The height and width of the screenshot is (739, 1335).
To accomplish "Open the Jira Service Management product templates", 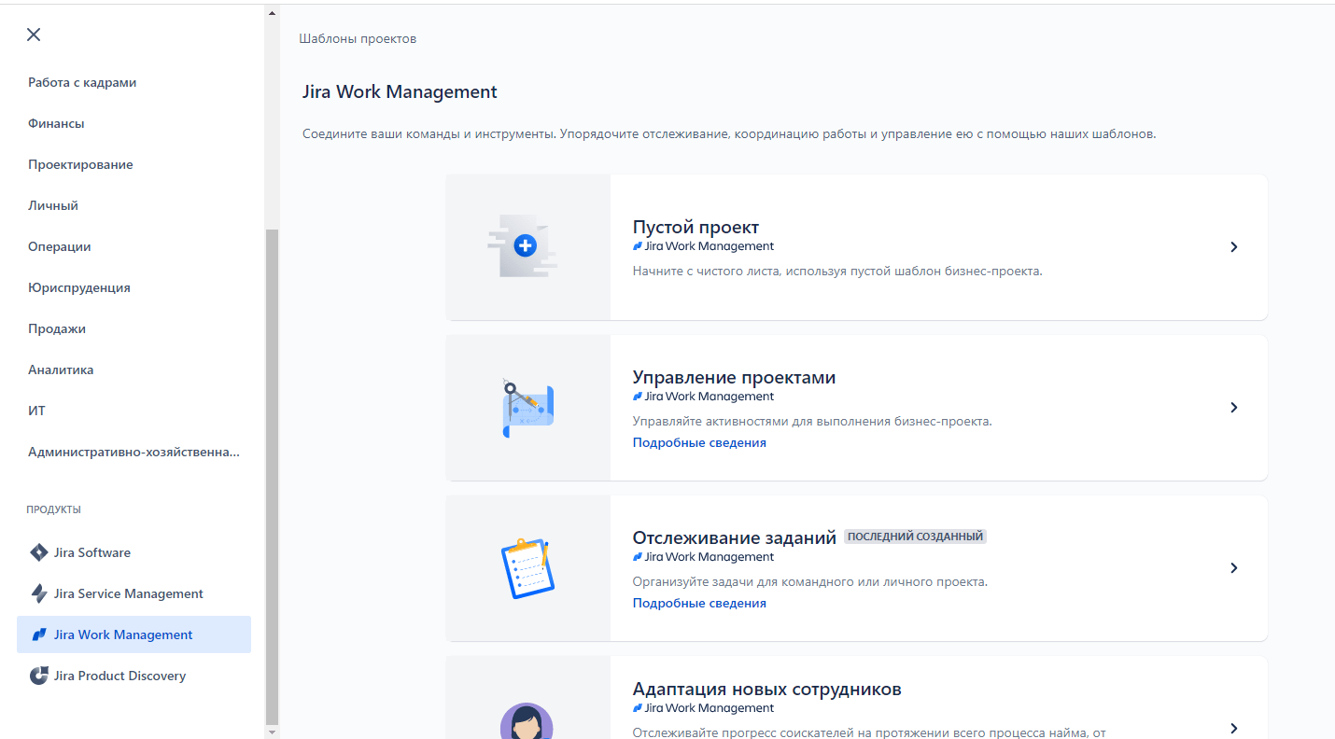I will tap(133, 593).
